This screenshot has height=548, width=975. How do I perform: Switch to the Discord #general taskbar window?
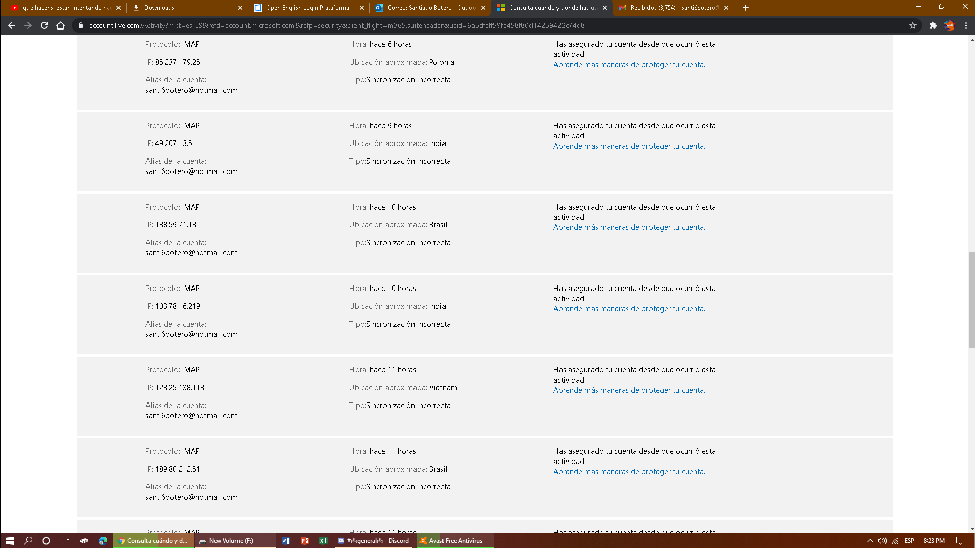(374, 541)
